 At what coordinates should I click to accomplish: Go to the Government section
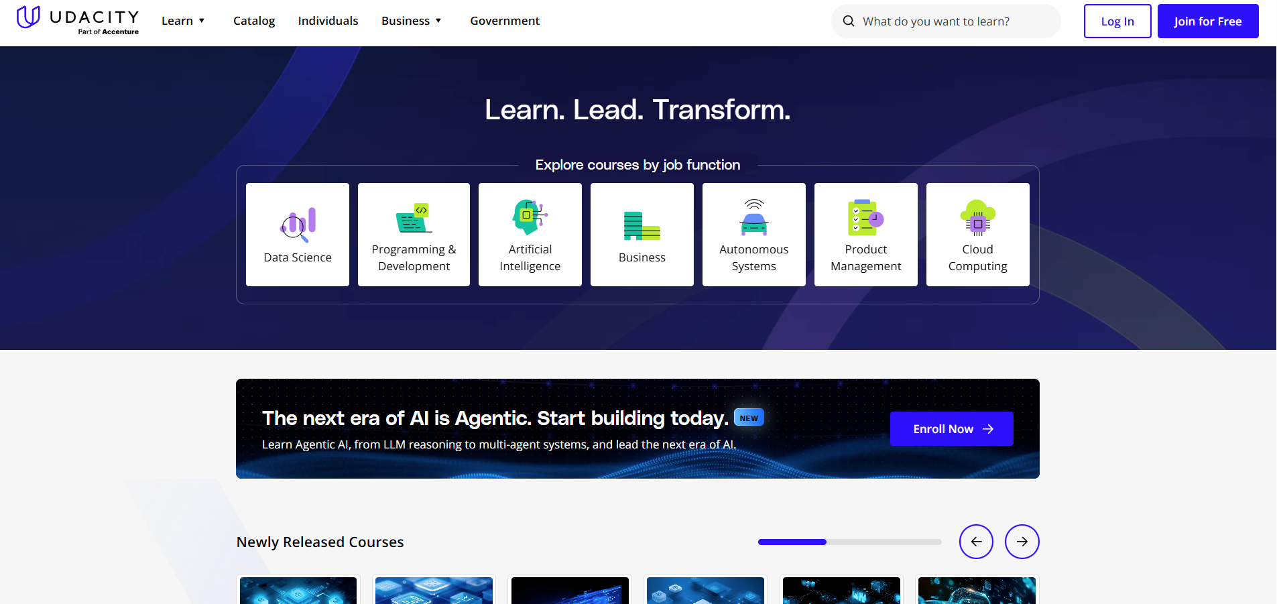click(505, 21)
